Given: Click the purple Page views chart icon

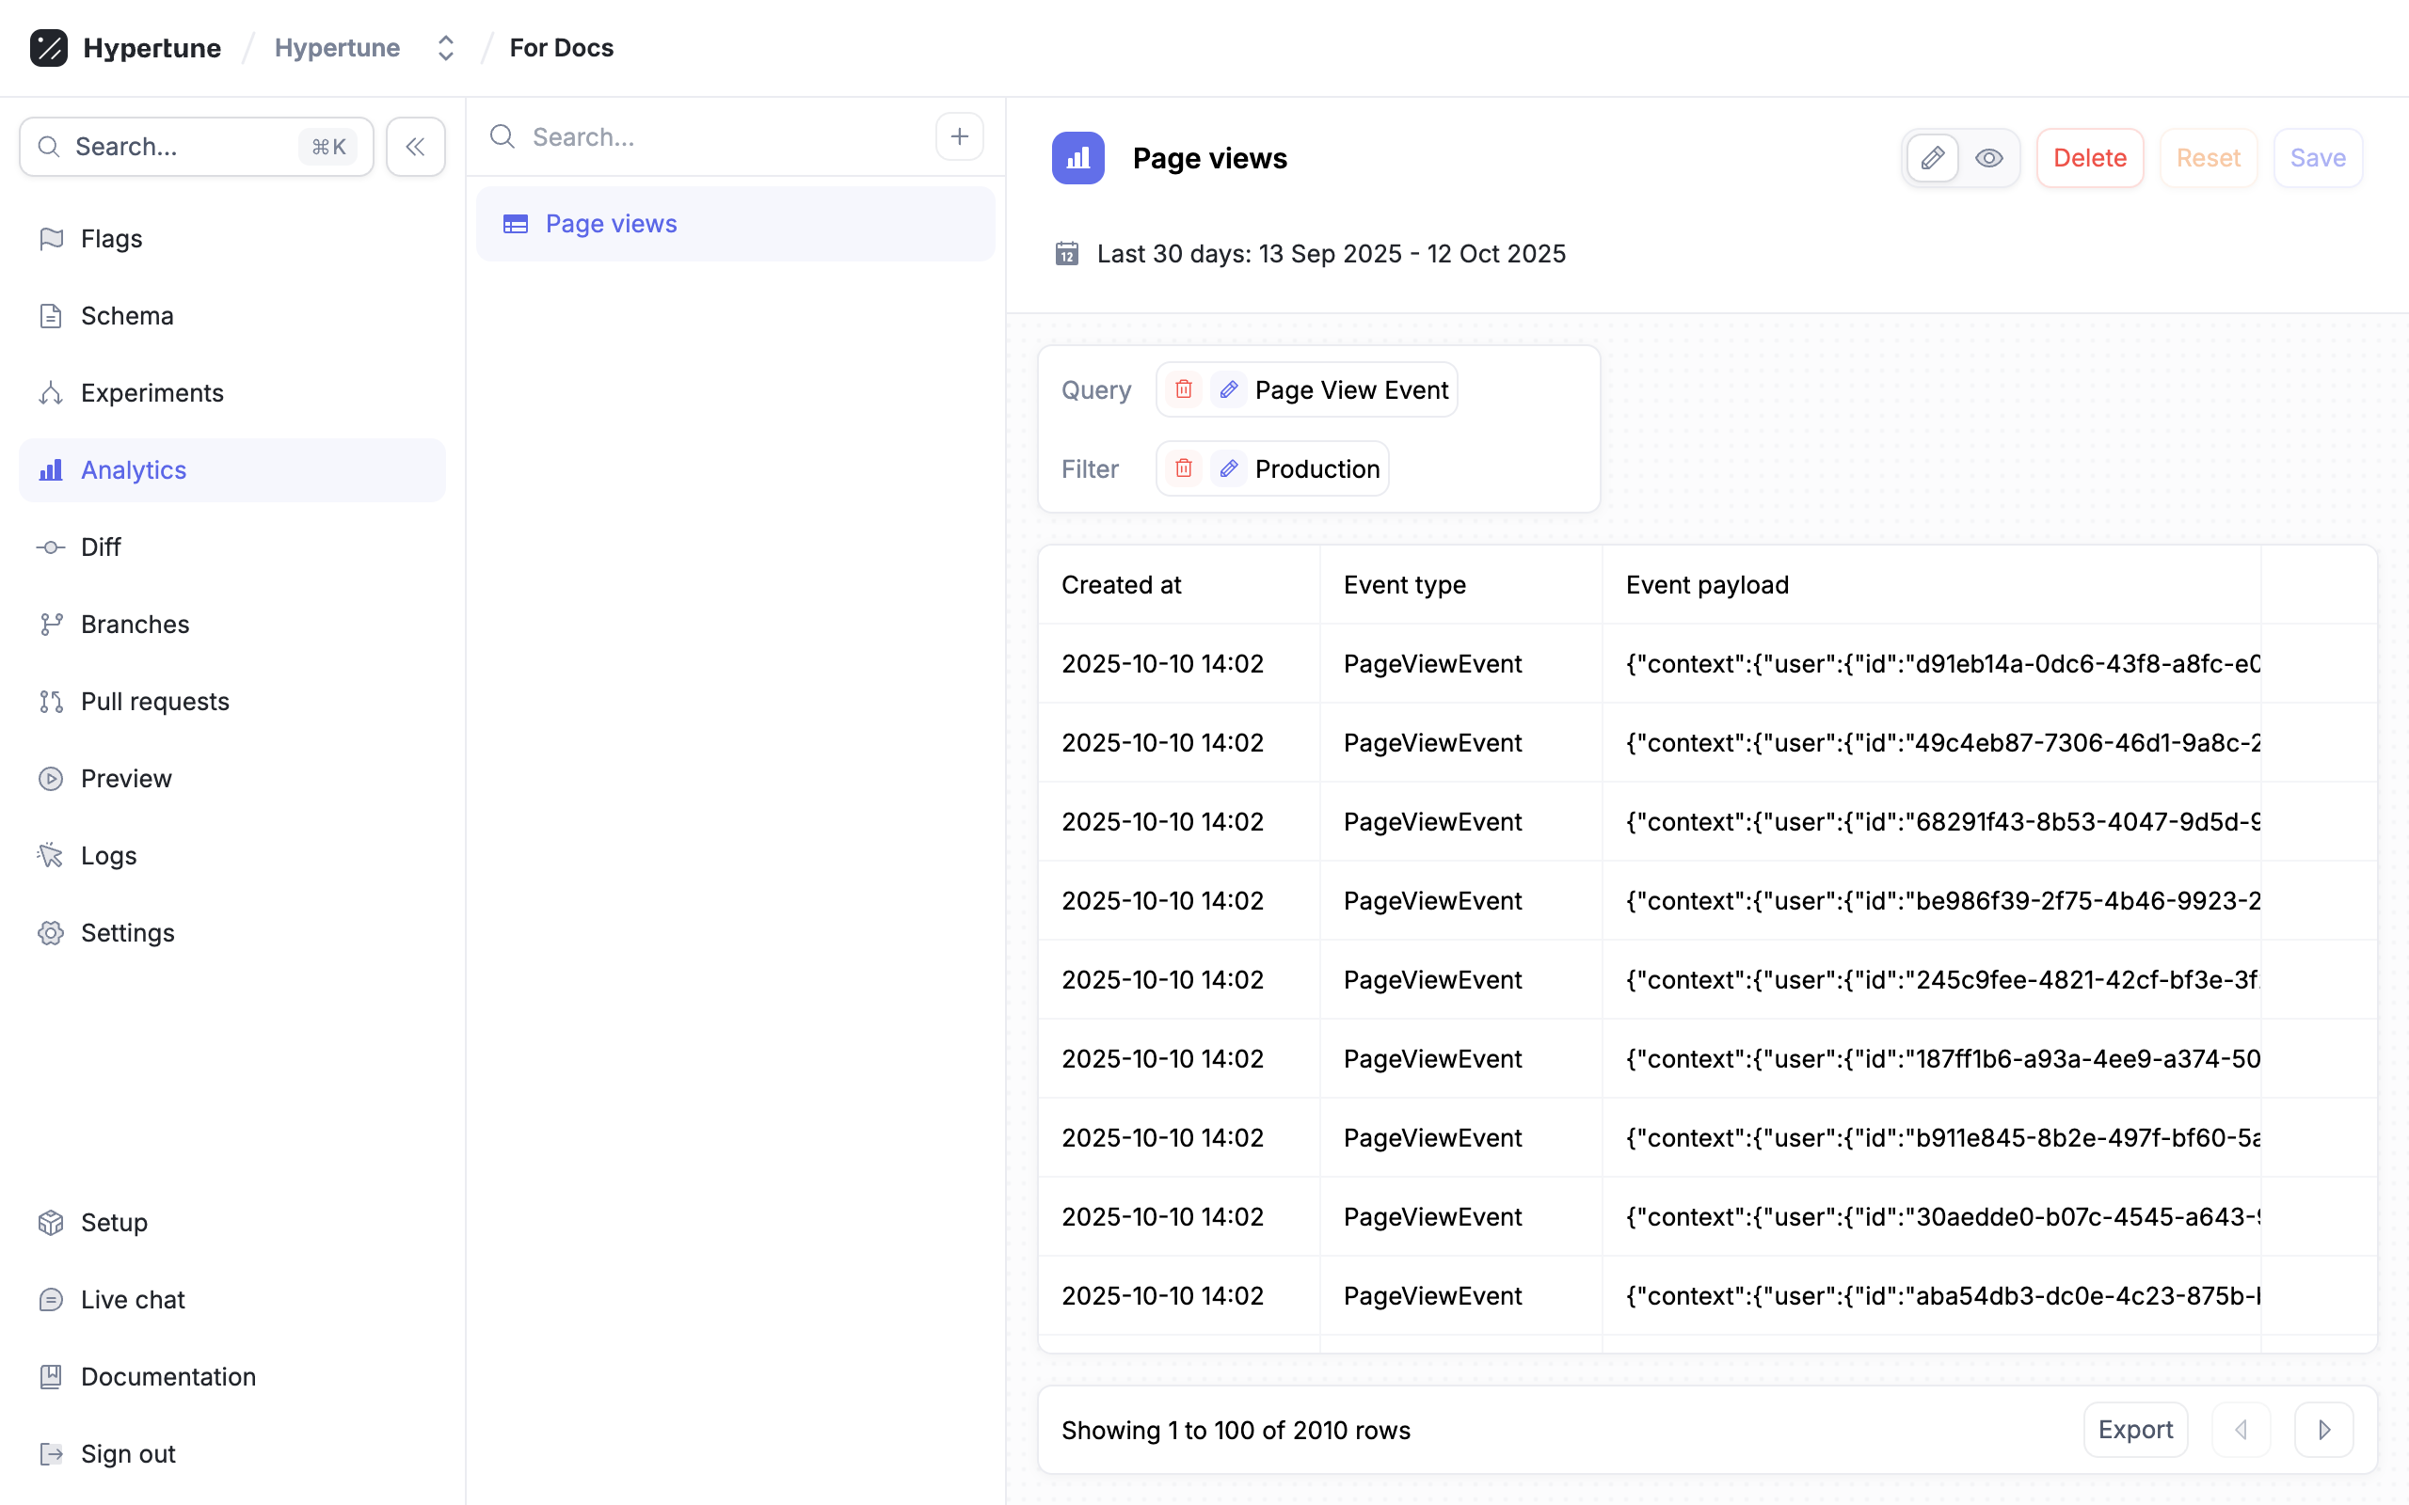Looking at the screenshot, I should click(1077, 158).
